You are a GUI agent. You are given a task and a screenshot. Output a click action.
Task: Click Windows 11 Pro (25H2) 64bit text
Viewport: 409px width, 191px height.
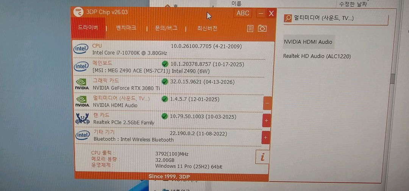(189, 166)
